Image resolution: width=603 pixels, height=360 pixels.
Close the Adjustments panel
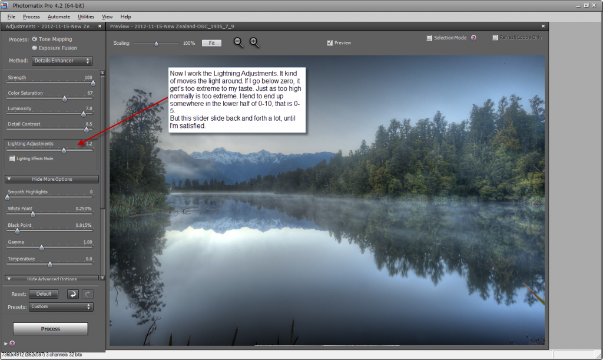click(100, 26)
